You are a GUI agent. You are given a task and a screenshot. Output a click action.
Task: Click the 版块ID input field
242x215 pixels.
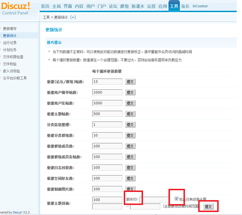point(154,200)
